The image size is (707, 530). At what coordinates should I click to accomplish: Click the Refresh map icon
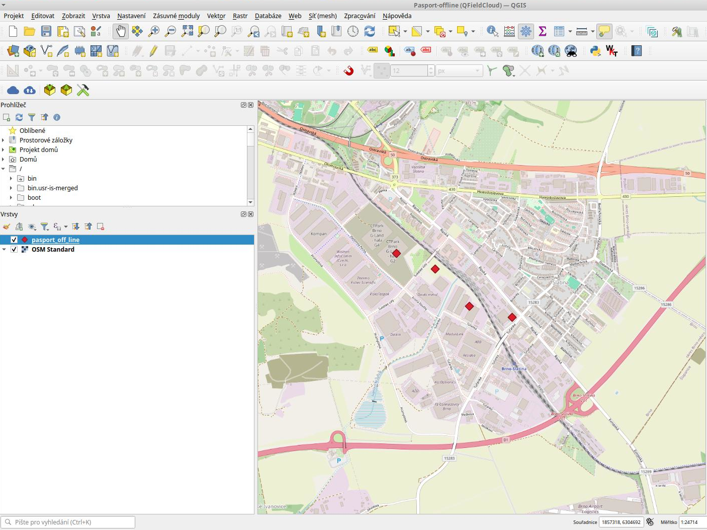(370, 32)
